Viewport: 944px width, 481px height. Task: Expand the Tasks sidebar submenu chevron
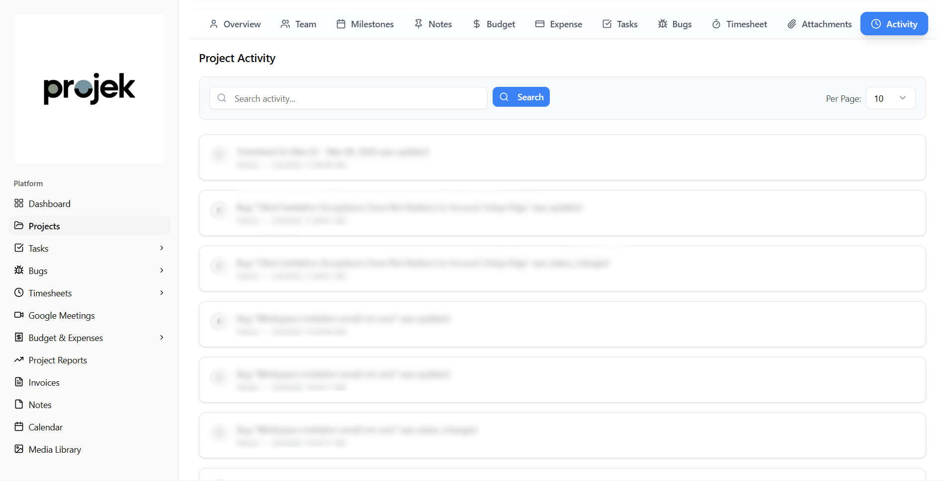coord(162,248)
